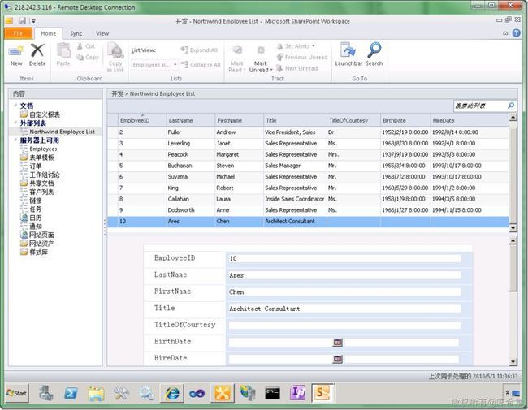Screen dimensions: 528x410
Task: Click the Mark Unread icon
Action: click(260, 50)
